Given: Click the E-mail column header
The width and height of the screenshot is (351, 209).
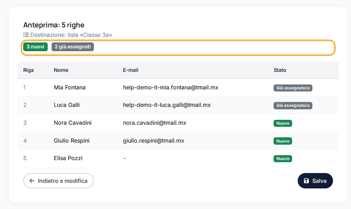Looking at the screenshot, I should (131, 70).
